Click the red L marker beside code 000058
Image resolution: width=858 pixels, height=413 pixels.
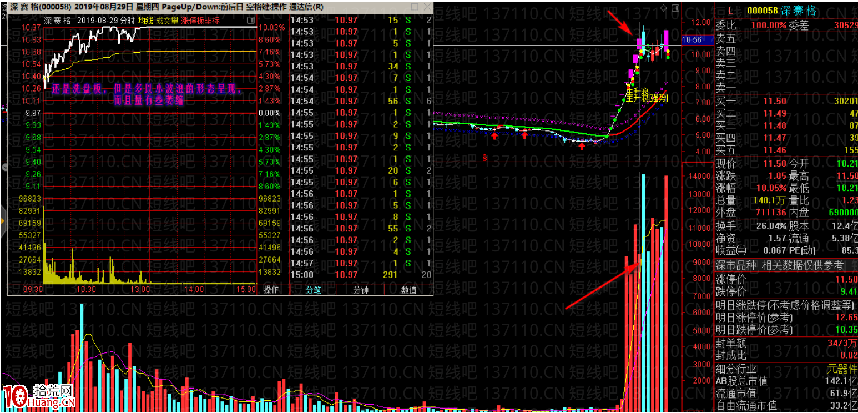(x=730, y=10)
